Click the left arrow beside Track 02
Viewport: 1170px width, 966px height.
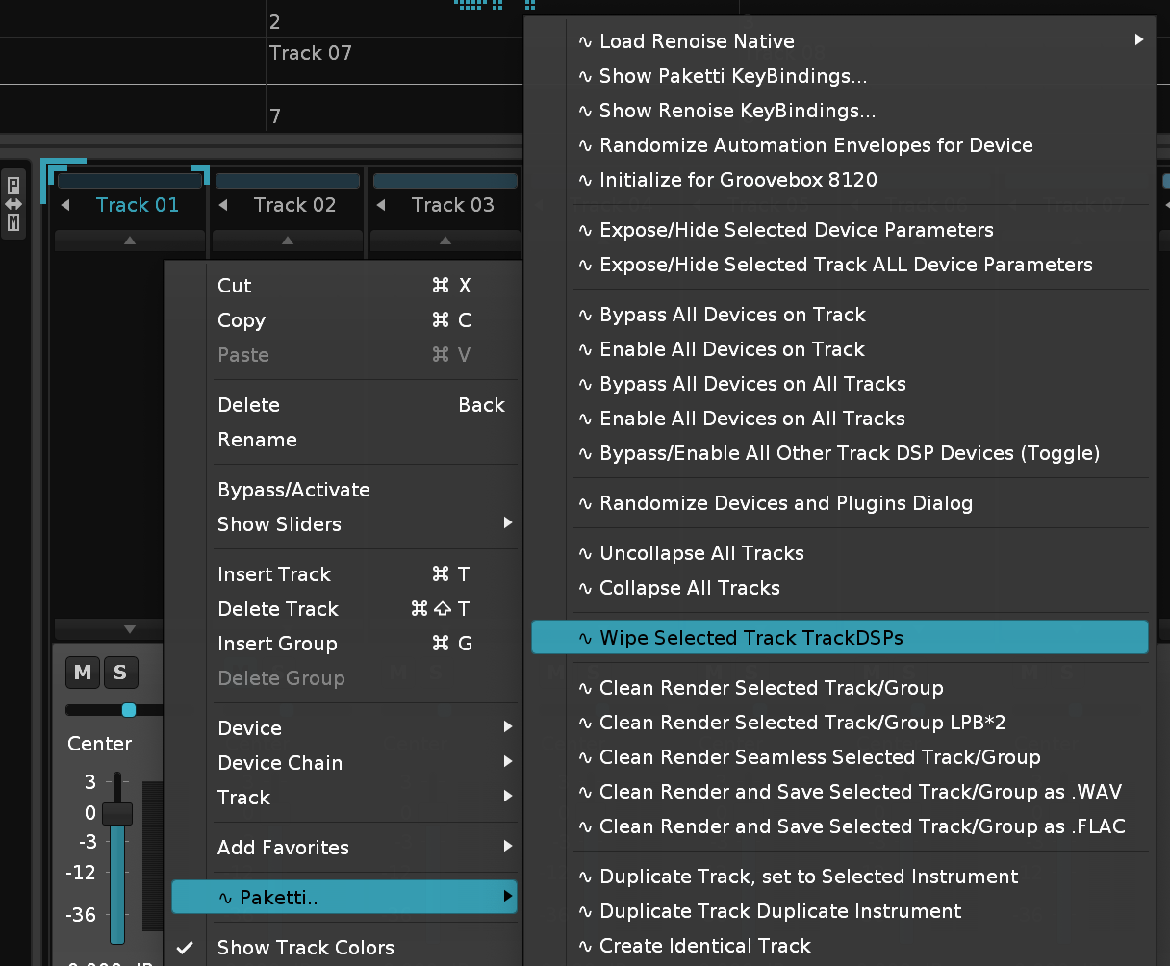click(x=223, y=205)
